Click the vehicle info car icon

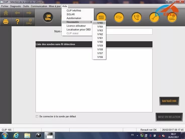point(29,22)
